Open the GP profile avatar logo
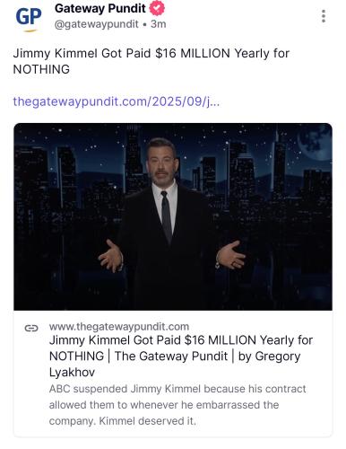This screenshot has width=346, height=449. coord(29,19)
